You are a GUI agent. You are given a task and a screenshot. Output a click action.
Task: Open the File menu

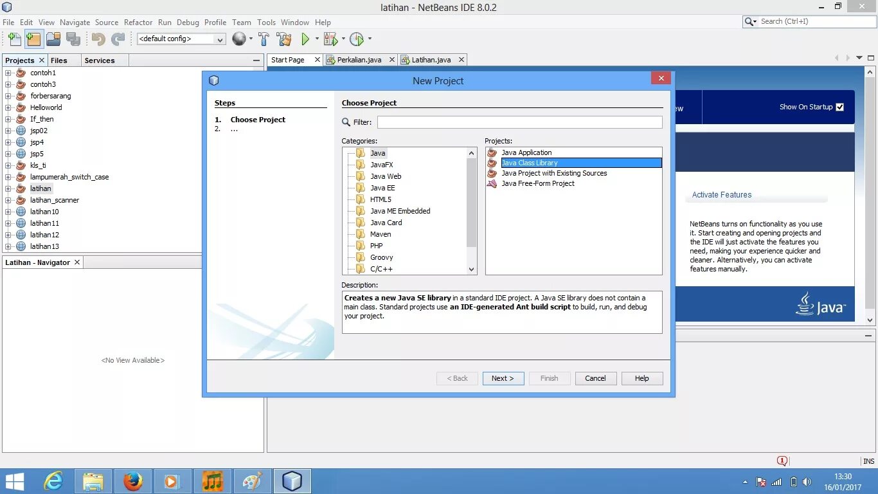coord(8,22)
